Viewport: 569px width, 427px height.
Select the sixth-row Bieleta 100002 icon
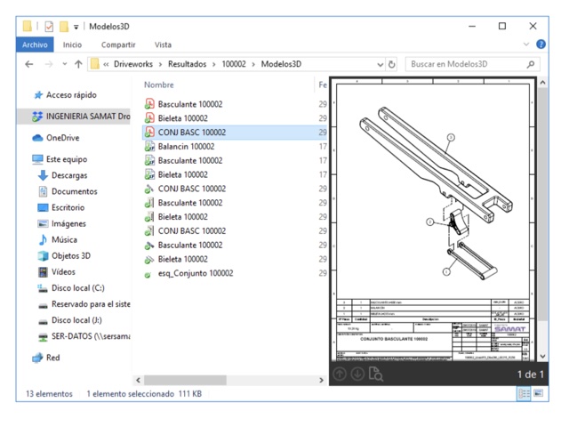(149, 174)
